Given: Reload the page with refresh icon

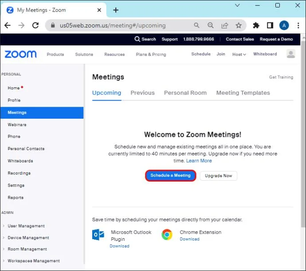Looking at the screenshot, I should (x=35, y=25).
